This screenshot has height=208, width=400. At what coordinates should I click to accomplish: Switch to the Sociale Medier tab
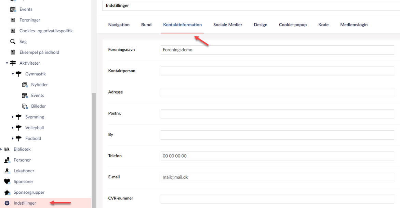pos(228,25)
